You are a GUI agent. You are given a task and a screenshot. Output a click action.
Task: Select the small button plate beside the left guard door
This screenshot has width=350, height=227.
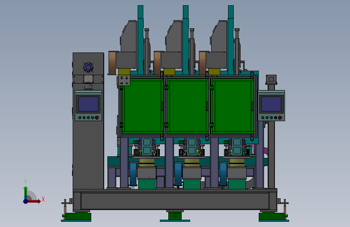coord(124,81)
